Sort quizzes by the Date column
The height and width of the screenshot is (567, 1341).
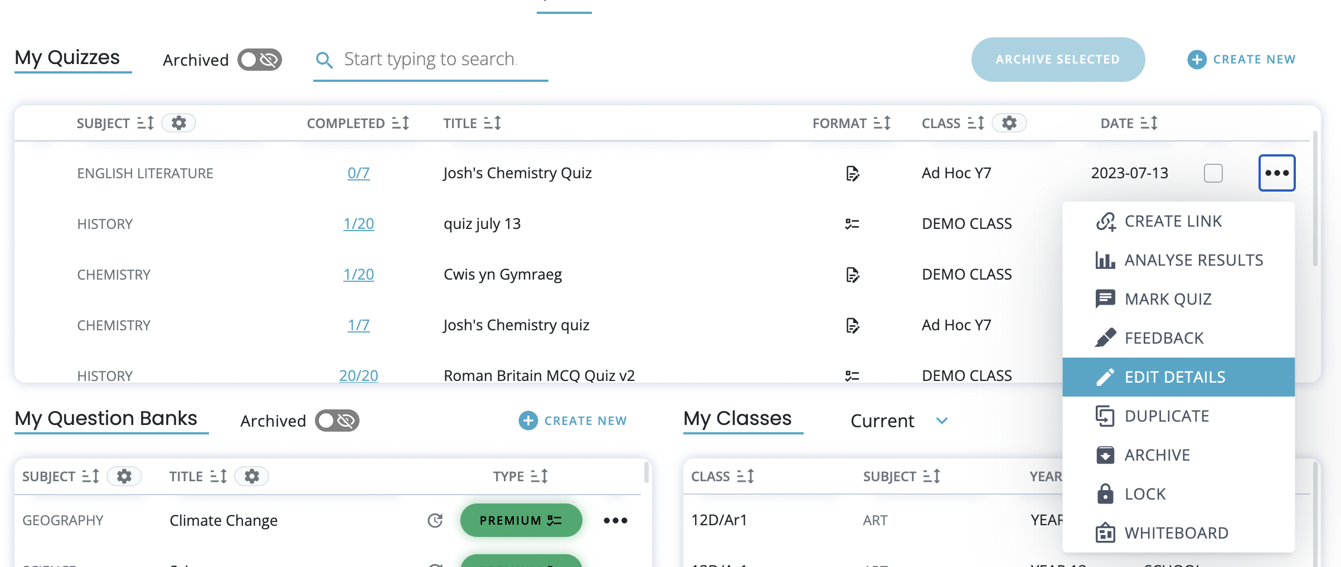click(x=1149, y=123)
